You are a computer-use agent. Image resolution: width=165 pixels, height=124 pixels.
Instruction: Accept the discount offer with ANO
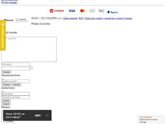38,115
